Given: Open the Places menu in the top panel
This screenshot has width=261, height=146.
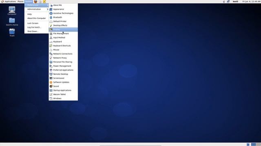Looking at the screenshot, I should click(x=20, y=2).
